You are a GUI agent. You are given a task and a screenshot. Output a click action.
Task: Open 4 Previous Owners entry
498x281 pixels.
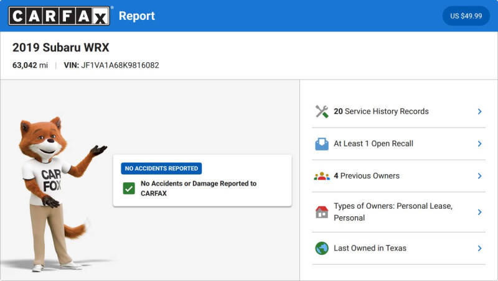(399, 176)
